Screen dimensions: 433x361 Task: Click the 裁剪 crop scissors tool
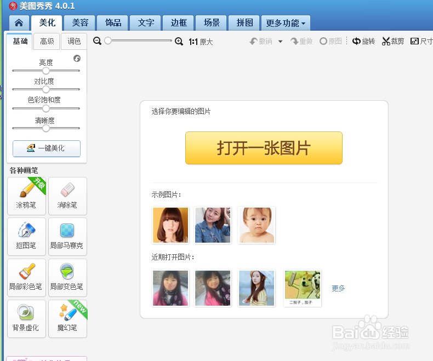(x=393, y=42)
